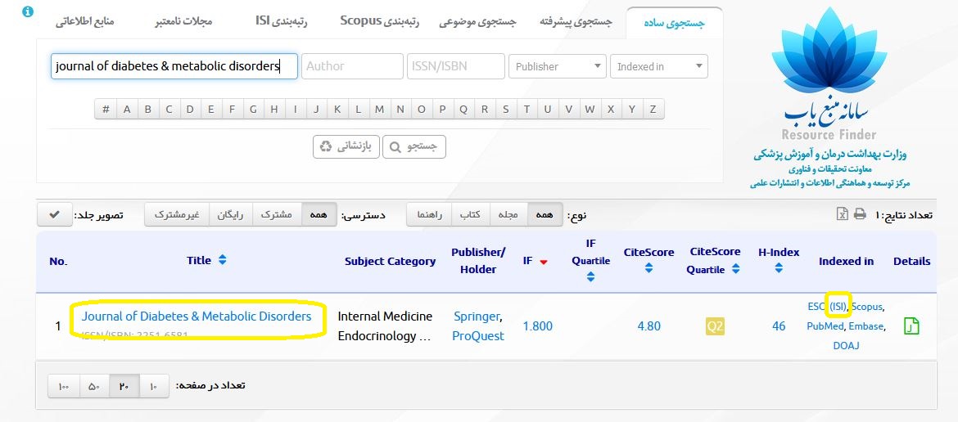Click the Author input field

pos(352,66)
